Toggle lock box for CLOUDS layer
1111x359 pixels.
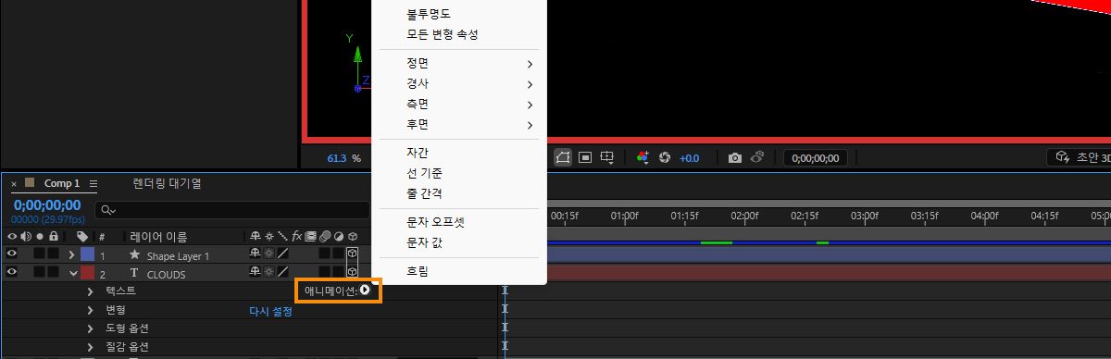coord(53,273)
